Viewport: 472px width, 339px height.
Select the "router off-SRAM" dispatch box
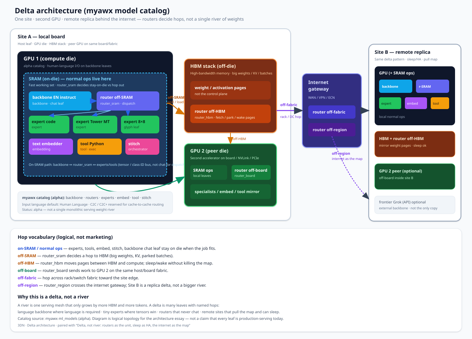tap(128, 101)
